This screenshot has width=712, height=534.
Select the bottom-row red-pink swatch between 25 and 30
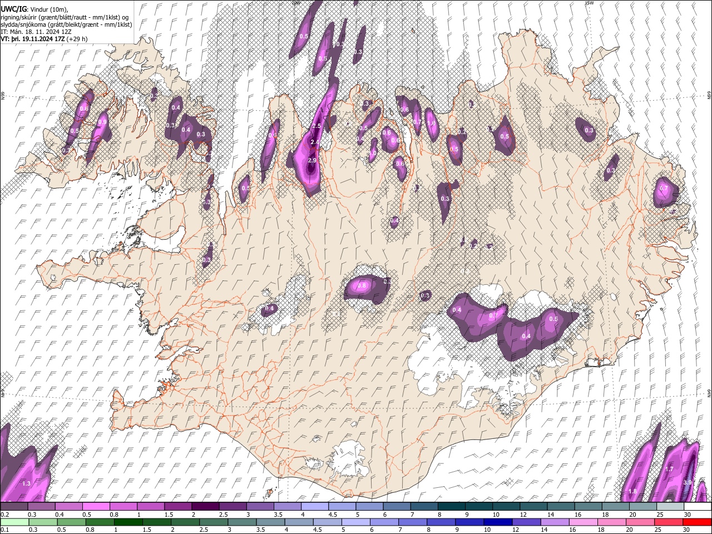pyautogui.click(x=670, y=522)
